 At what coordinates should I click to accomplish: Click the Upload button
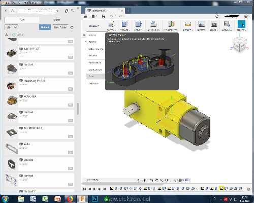click(45, 27)
